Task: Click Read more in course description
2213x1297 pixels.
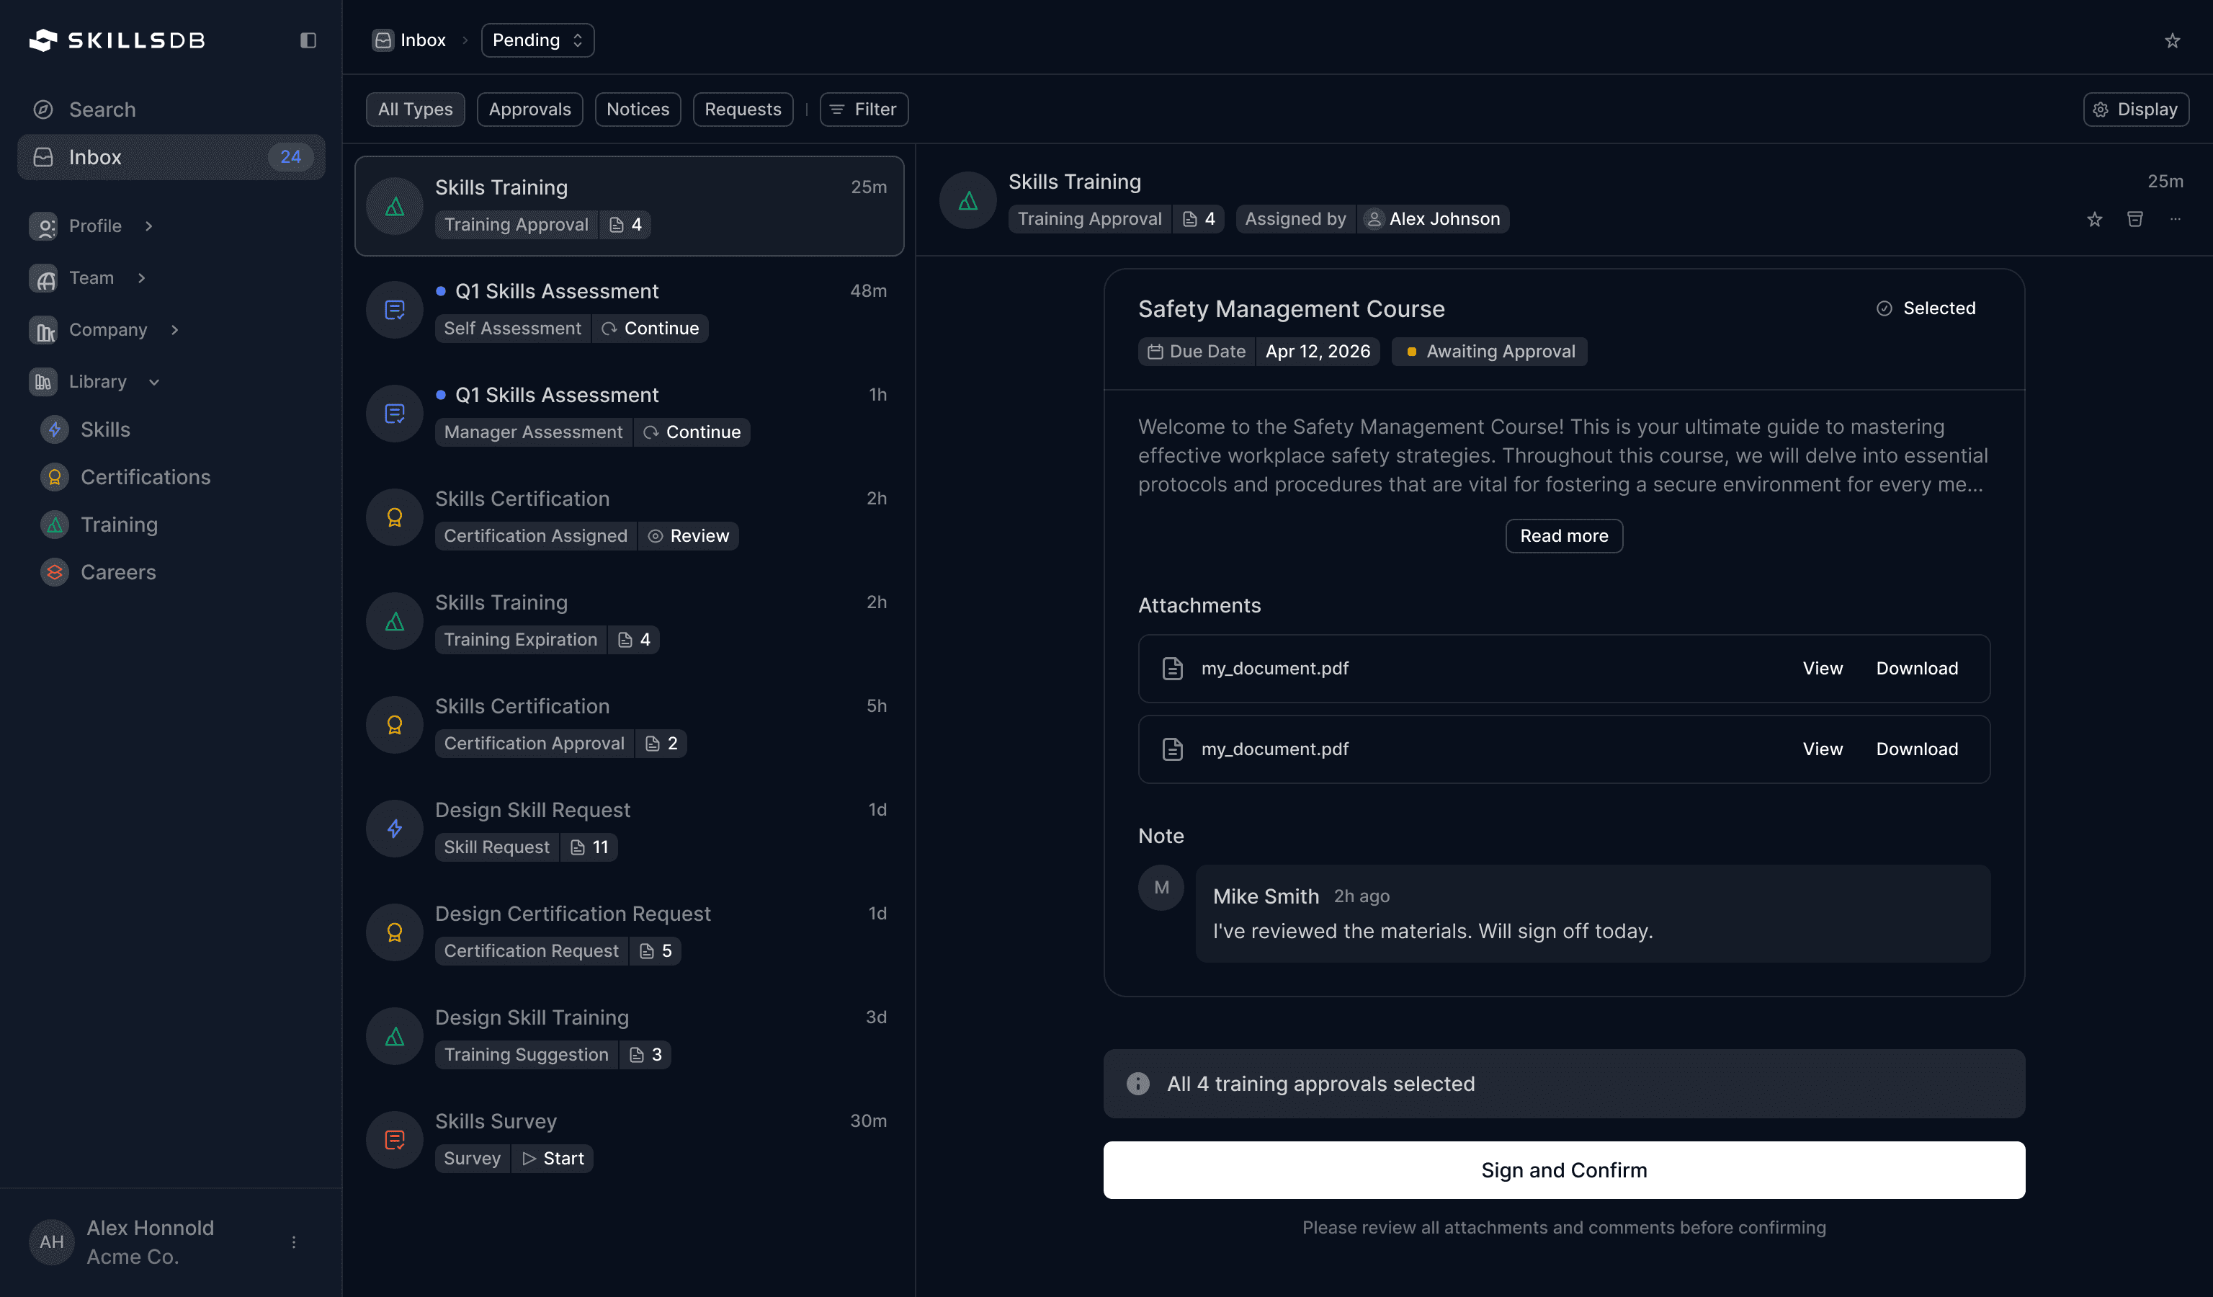Action: [1563, 535]
